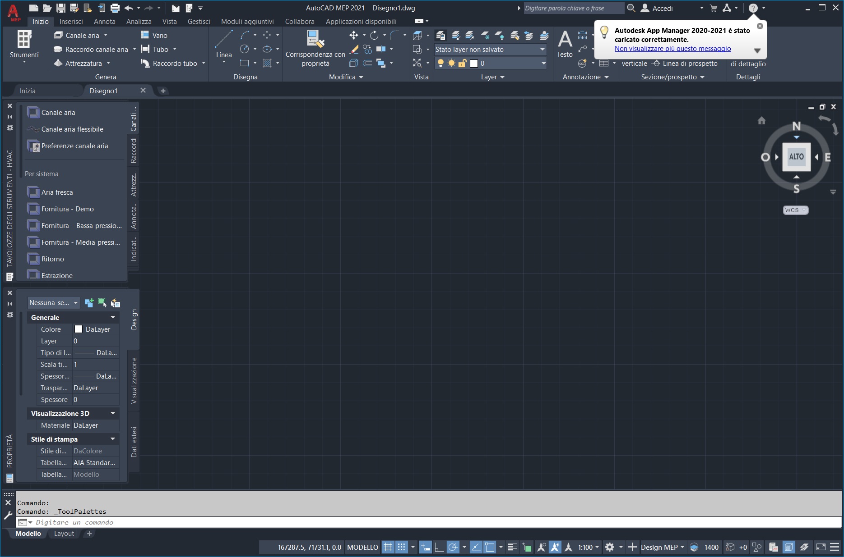Collapse the Stile di stampa section
The width and height of the screenshot is (844, 557).
(113, 439)
